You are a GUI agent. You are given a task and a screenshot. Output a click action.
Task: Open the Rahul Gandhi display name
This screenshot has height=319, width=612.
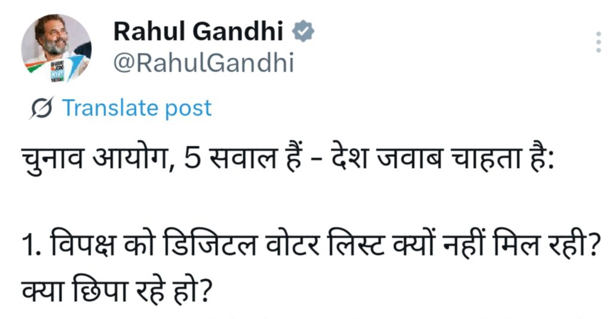pos(198,31)
